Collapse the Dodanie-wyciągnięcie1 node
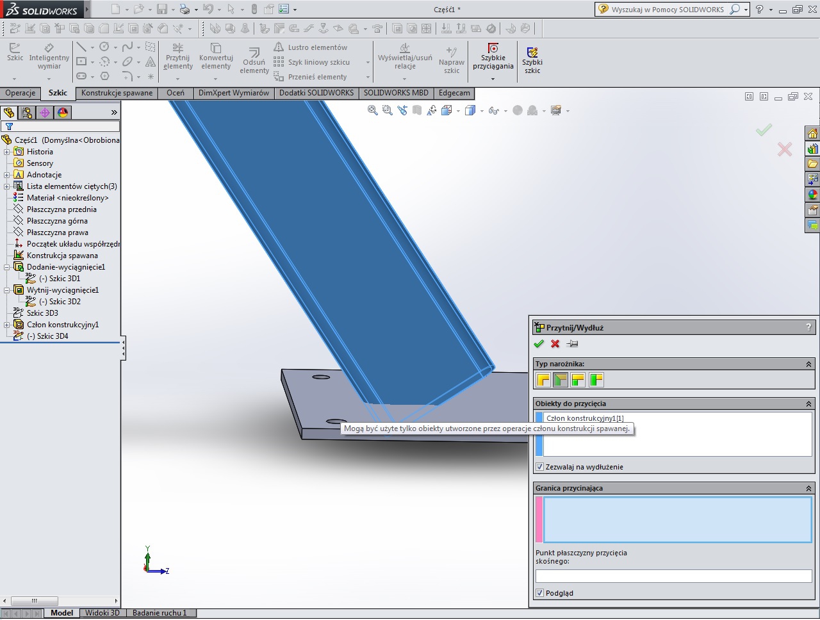The width and height of the screenshot is (820, 620). point(7,267)
